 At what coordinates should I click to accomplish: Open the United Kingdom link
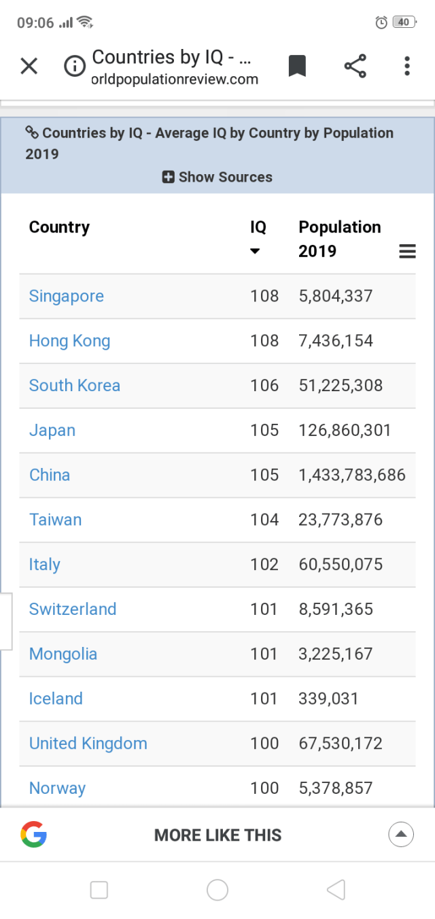click(x=88, y=743)
